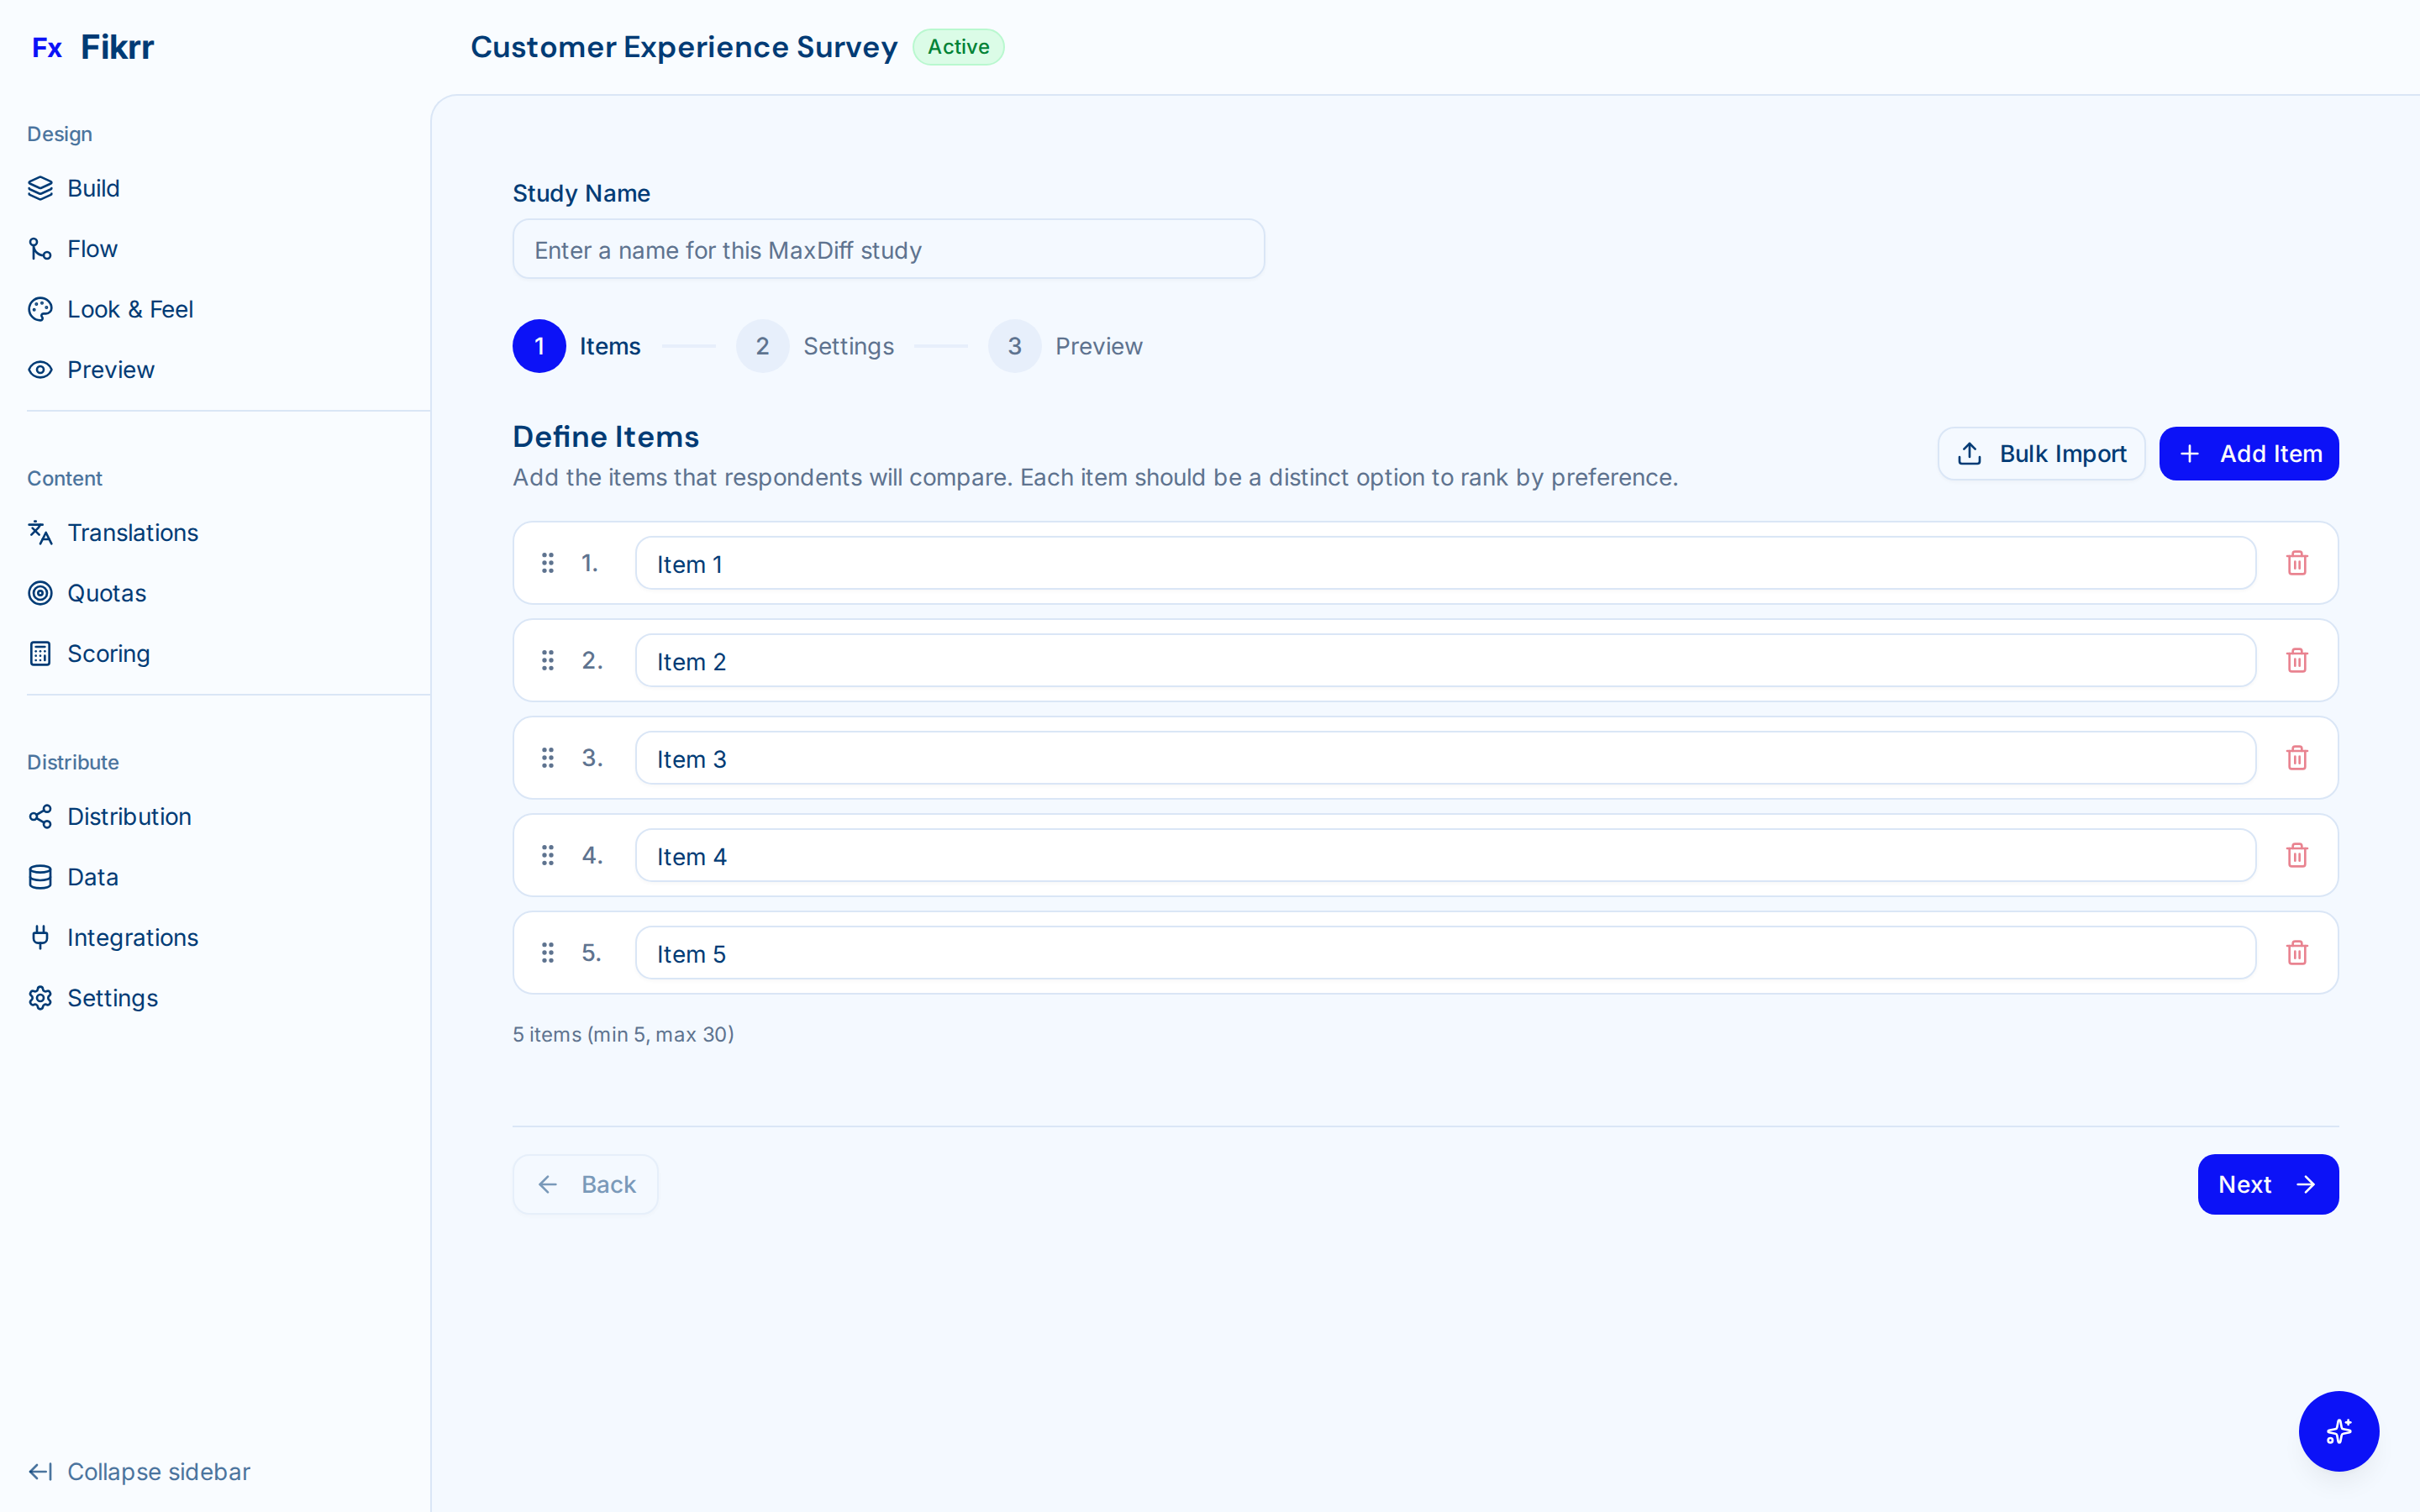2420x1512 pixels.
Task: Click trash icon for Item 3
Action: tap(2297, 758)
